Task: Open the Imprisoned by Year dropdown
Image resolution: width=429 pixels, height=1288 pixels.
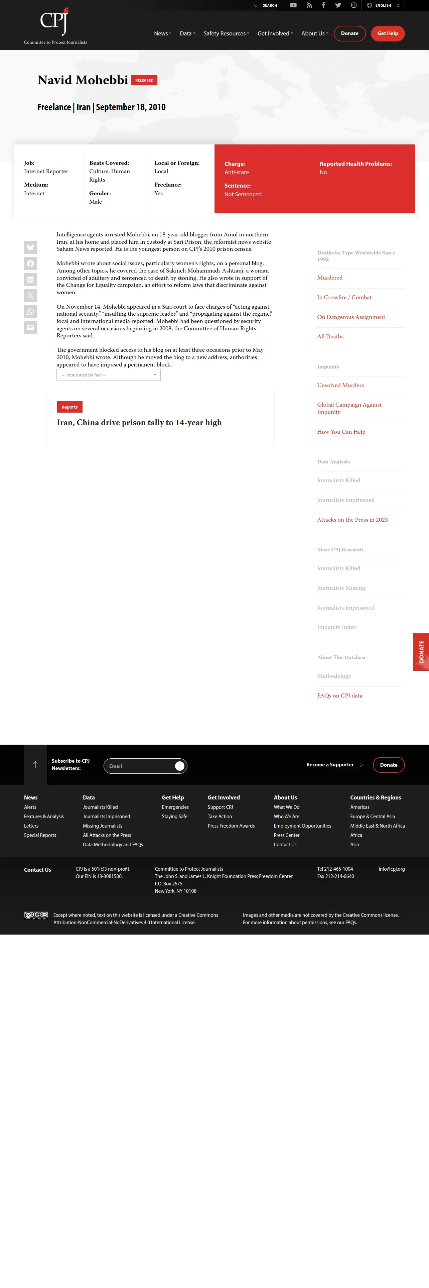Action: [108, 375]
